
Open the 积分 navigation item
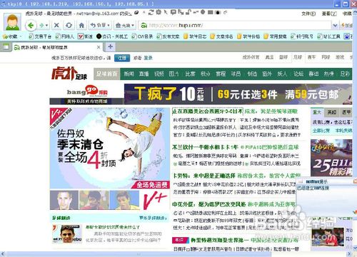(205, 74)
